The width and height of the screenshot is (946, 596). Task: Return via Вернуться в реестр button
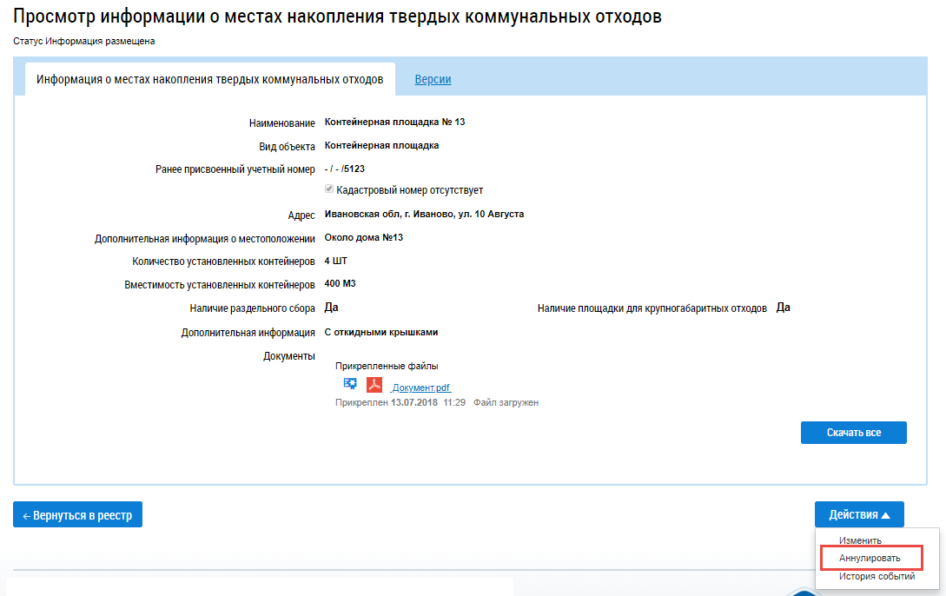pos(78,514)
